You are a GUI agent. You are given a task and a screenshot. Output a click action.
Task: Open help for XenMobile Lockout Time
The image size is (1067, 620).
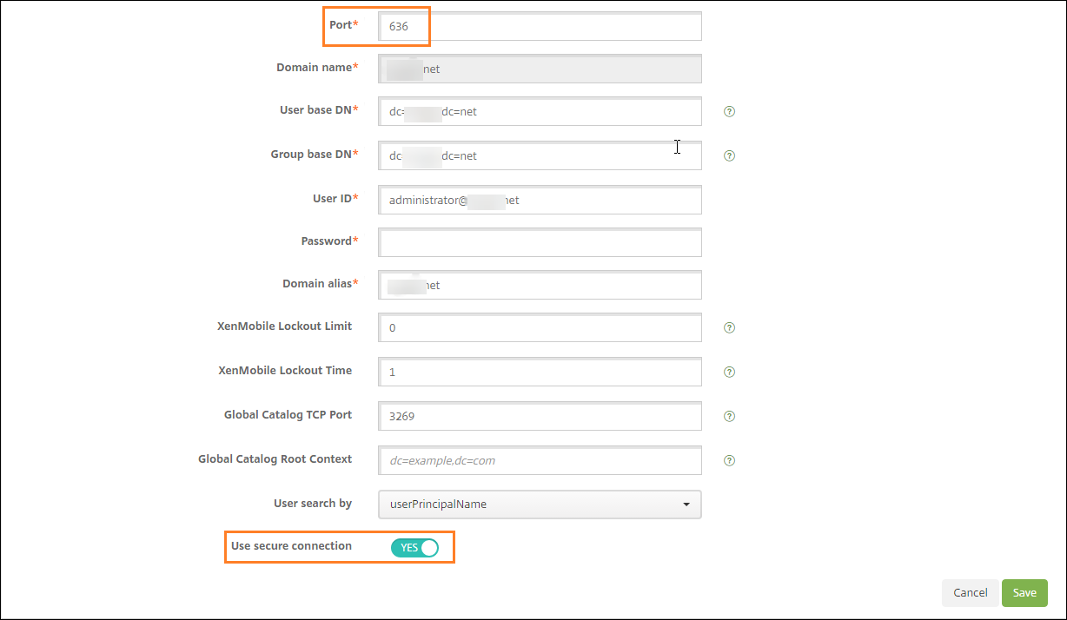[x=730, y=373]
